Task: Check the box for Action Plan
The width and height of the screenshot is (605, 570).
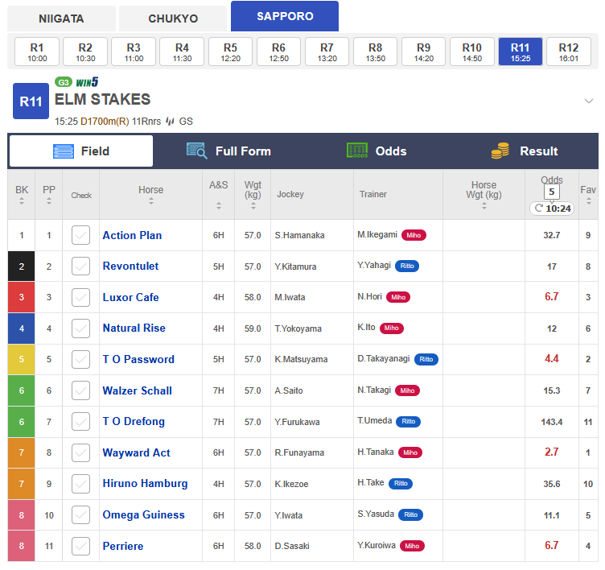Action: (x=80, y=235)
